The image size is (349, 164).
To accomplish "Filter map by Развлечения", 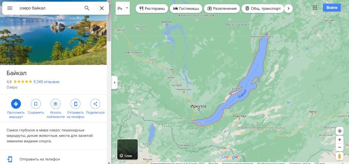I will click(x=222, y=8).
